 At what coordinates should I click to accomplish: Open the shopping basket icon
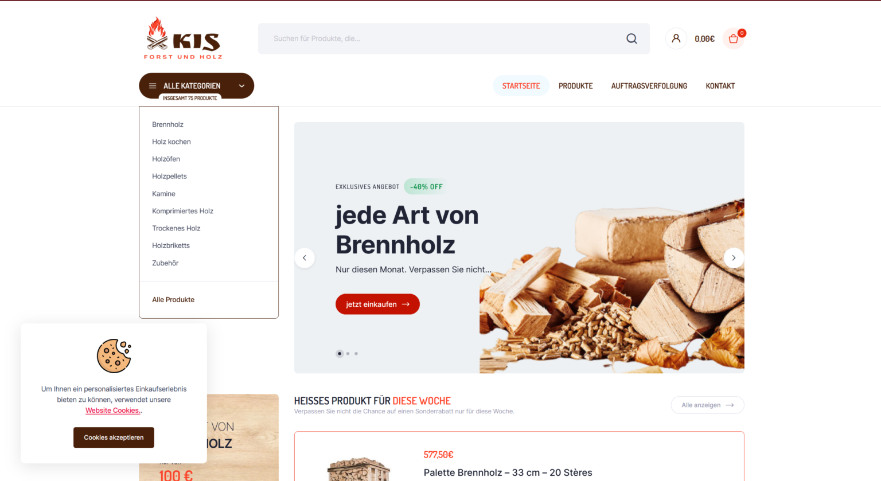click(x=734, y=38)
